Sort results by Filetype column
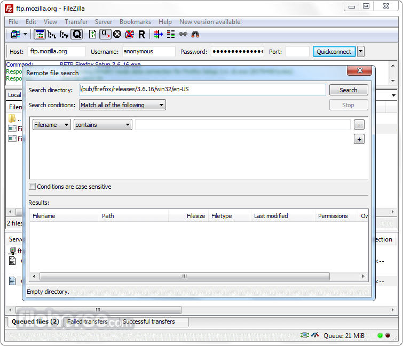This screenshot has height=346, width=403. [x=230, y=216]
